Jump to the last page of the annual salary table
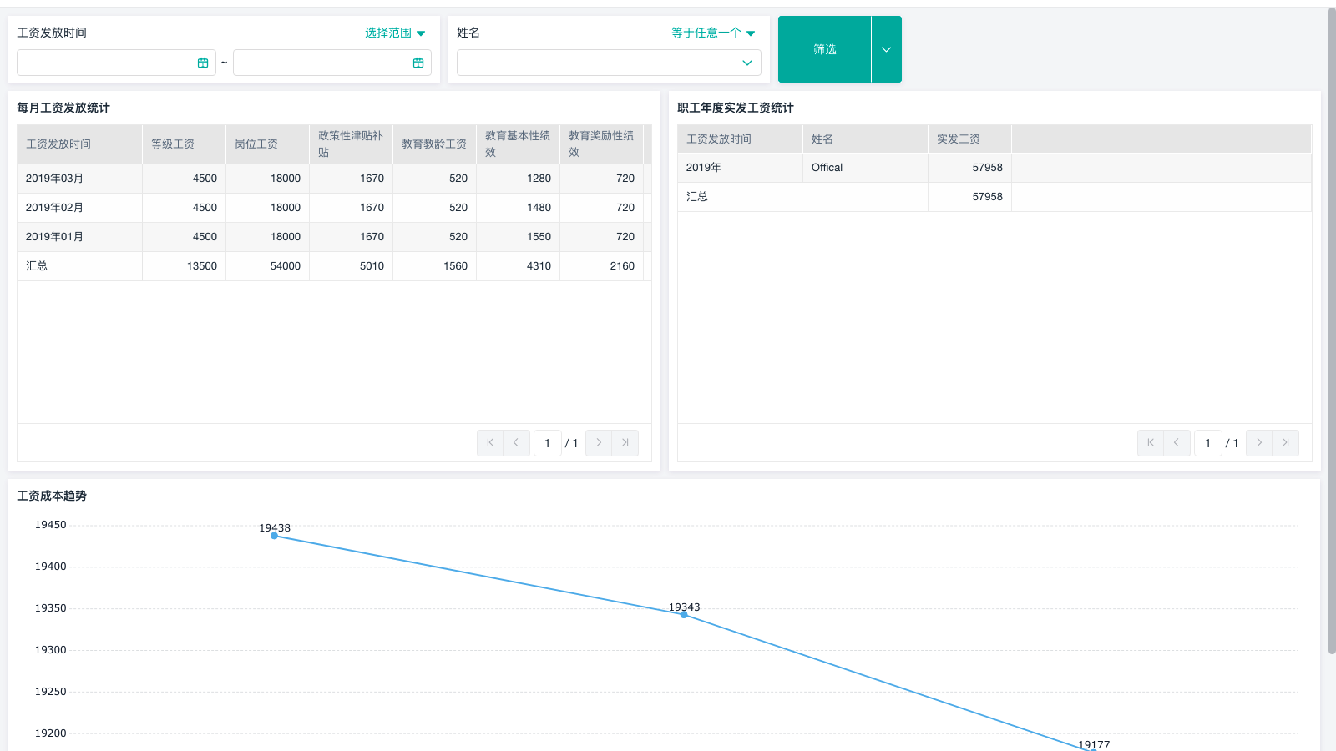 1286,443
